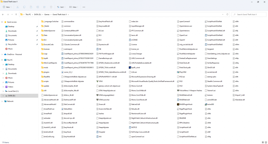This screenshot has height=144, width=268.
Task: Select the mods folder
Action: pyautogui.click(x=45, y=67)
